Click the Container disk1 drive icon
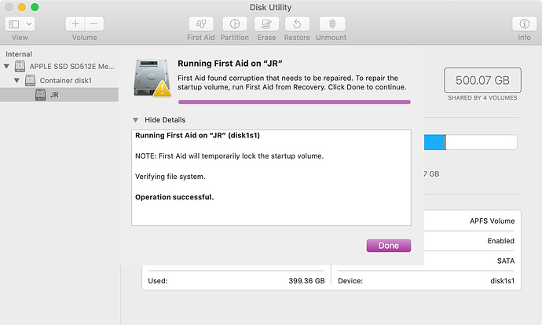Viewport: 542px width, 325px height. pos(31,81)
